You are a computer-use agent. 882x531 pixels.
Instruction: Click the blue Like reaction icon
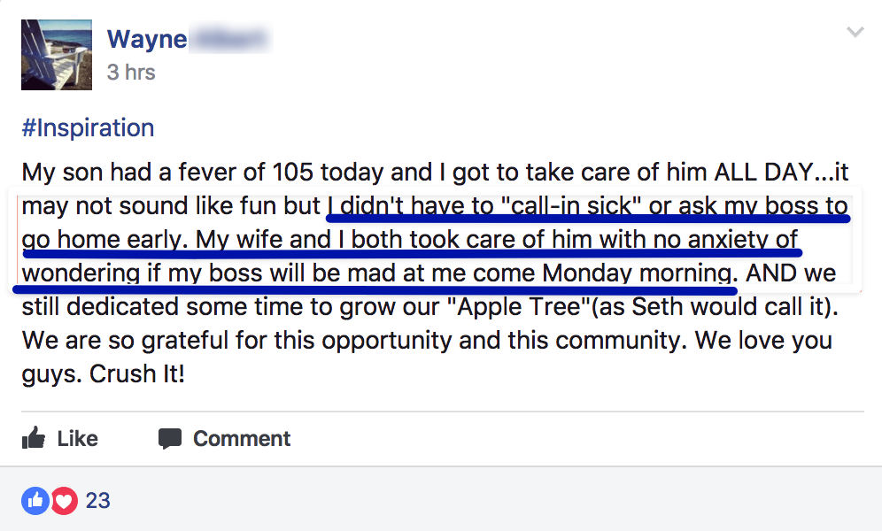coord(35,501)
